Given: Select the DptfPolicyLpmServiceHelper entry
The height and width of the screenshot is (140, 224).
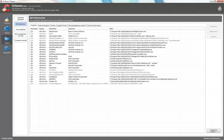Looking at the screenshot, I should tap(118, 54).
